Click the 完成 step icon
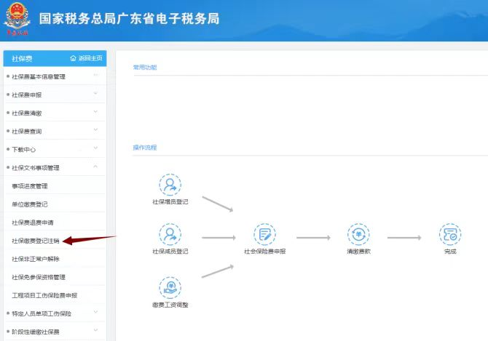The width and height of the screenshot is (488, 341). 450,234
